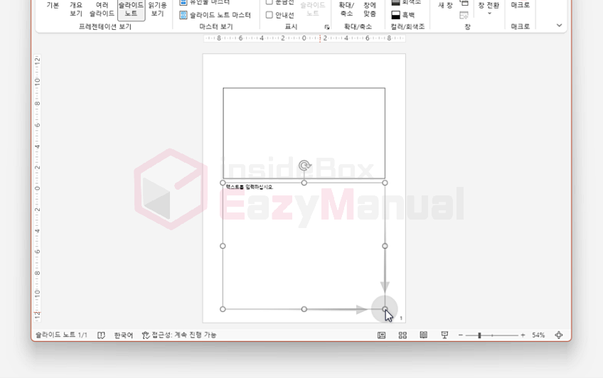This screenshot has height=378, width=603.
Task: Open a 새 창 (New Window)
Action: (445, 6)
